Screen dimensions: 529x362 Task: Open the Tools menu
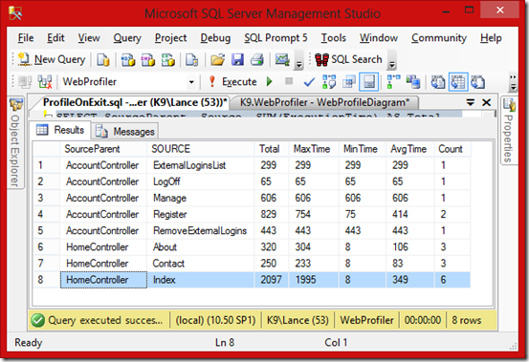[333, 37]
